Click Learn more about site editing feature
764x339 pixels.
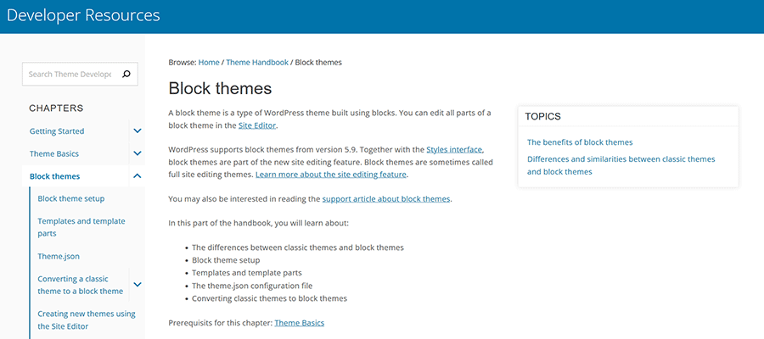click(331, 175)
